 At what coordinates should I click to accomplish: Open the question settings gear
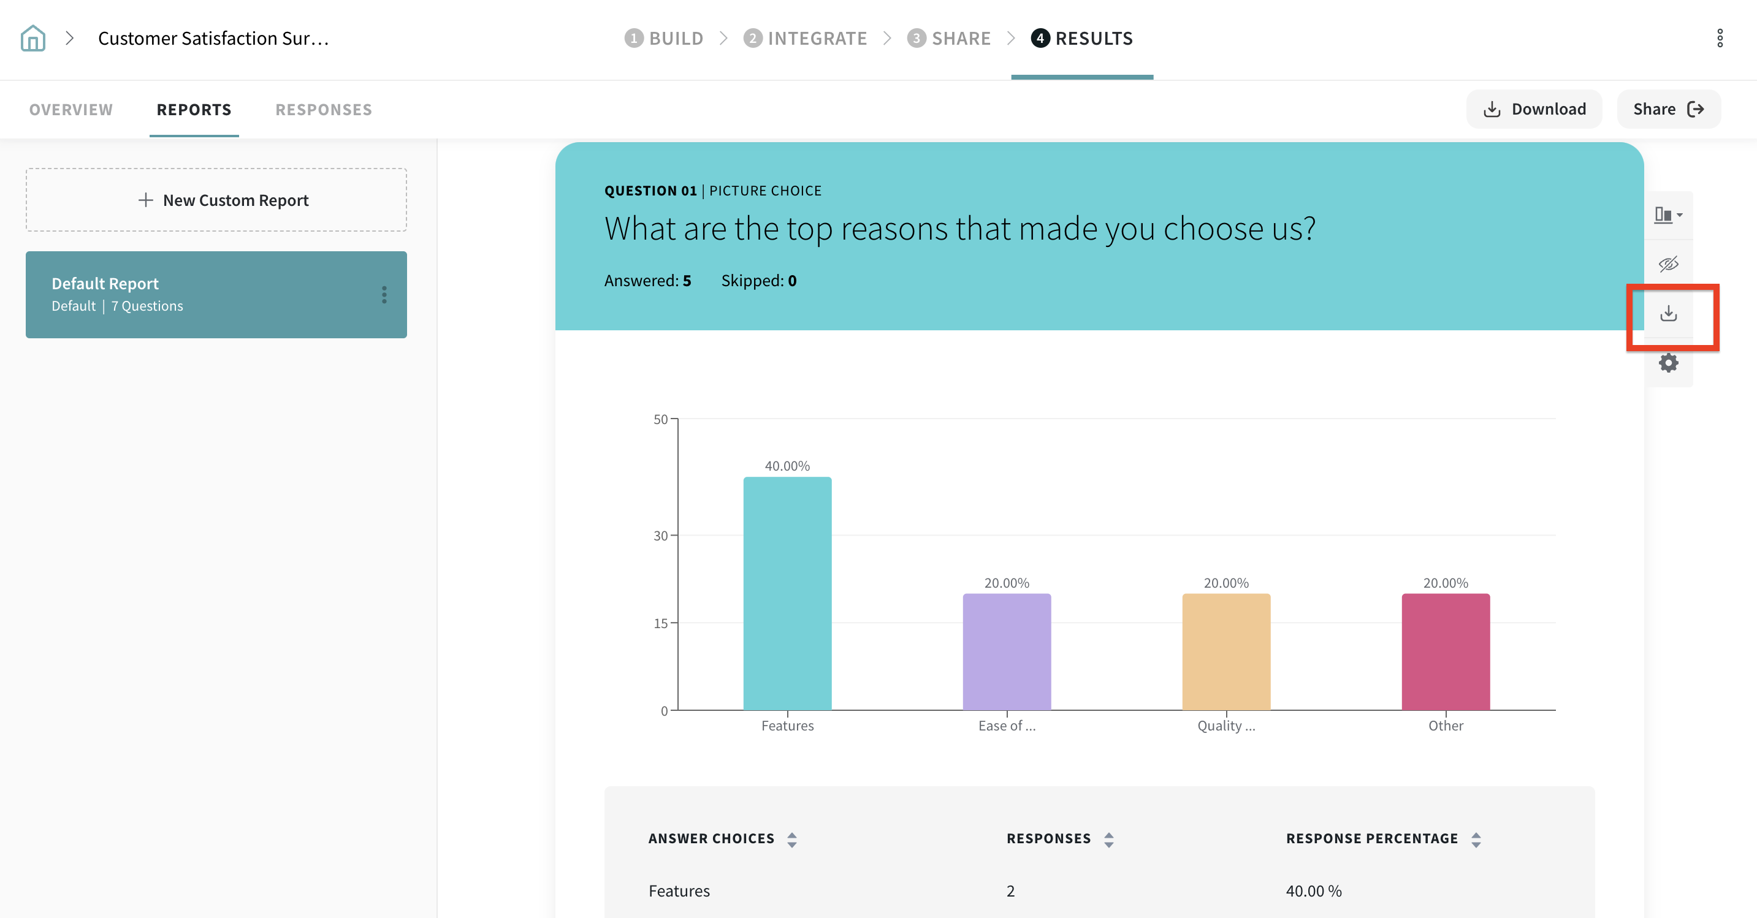[x=1668, y=363]
